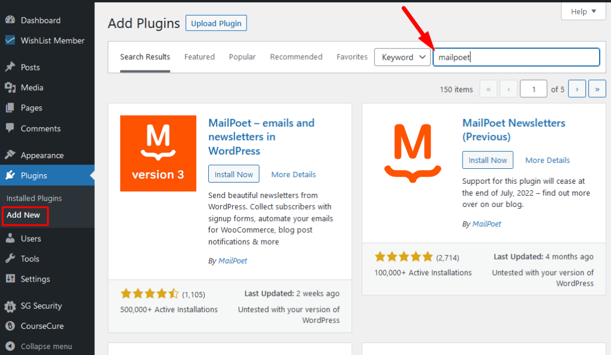Click the Comments bubble icon
611x355 pixels.
(x=10, y=128)
